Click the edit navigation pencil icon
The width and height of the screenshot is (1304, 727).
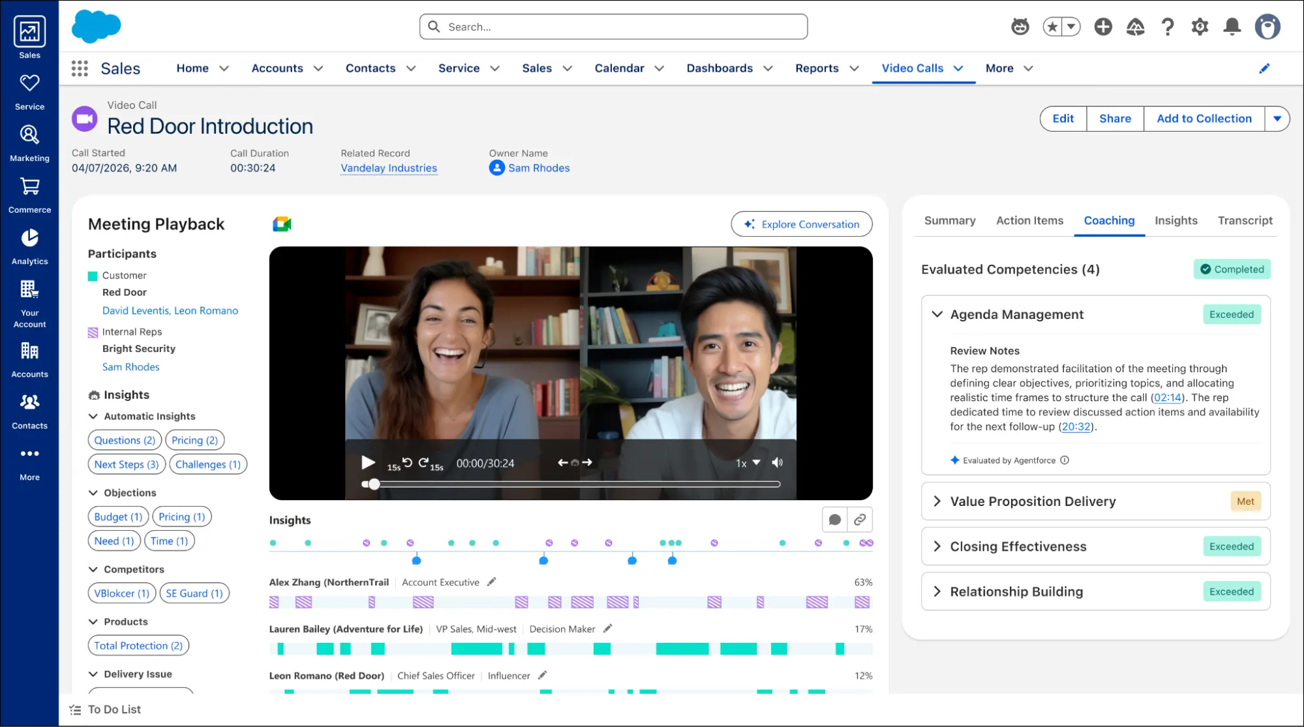pos(1264,68)
